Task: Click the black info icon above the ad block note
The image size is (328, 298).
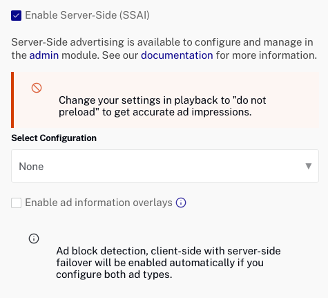Action: (x=34, y=239)
